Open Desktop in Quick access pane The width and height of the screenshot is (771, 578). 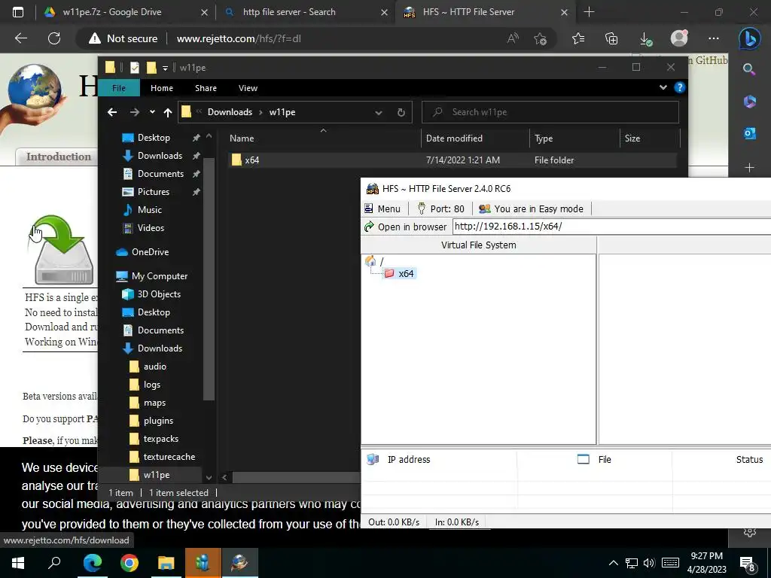[154, 138]
